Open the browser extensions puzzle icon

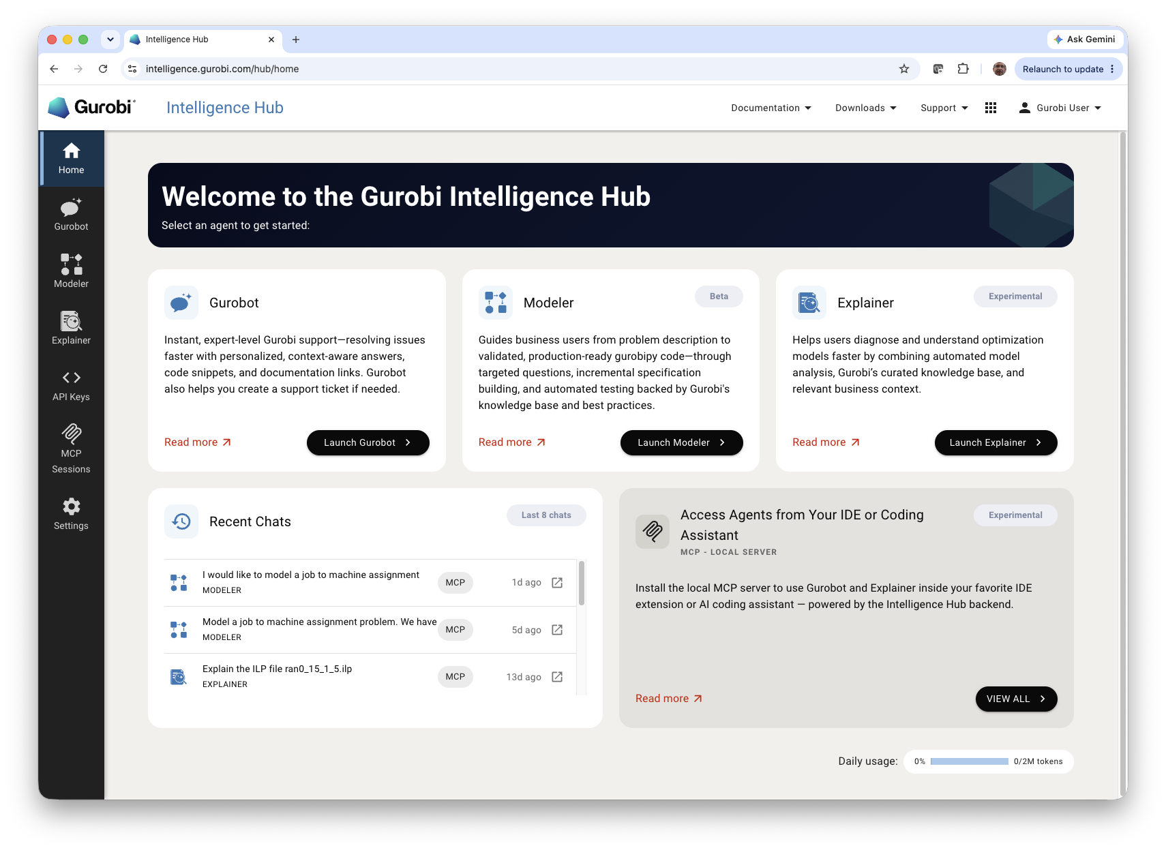coord(963,69)
